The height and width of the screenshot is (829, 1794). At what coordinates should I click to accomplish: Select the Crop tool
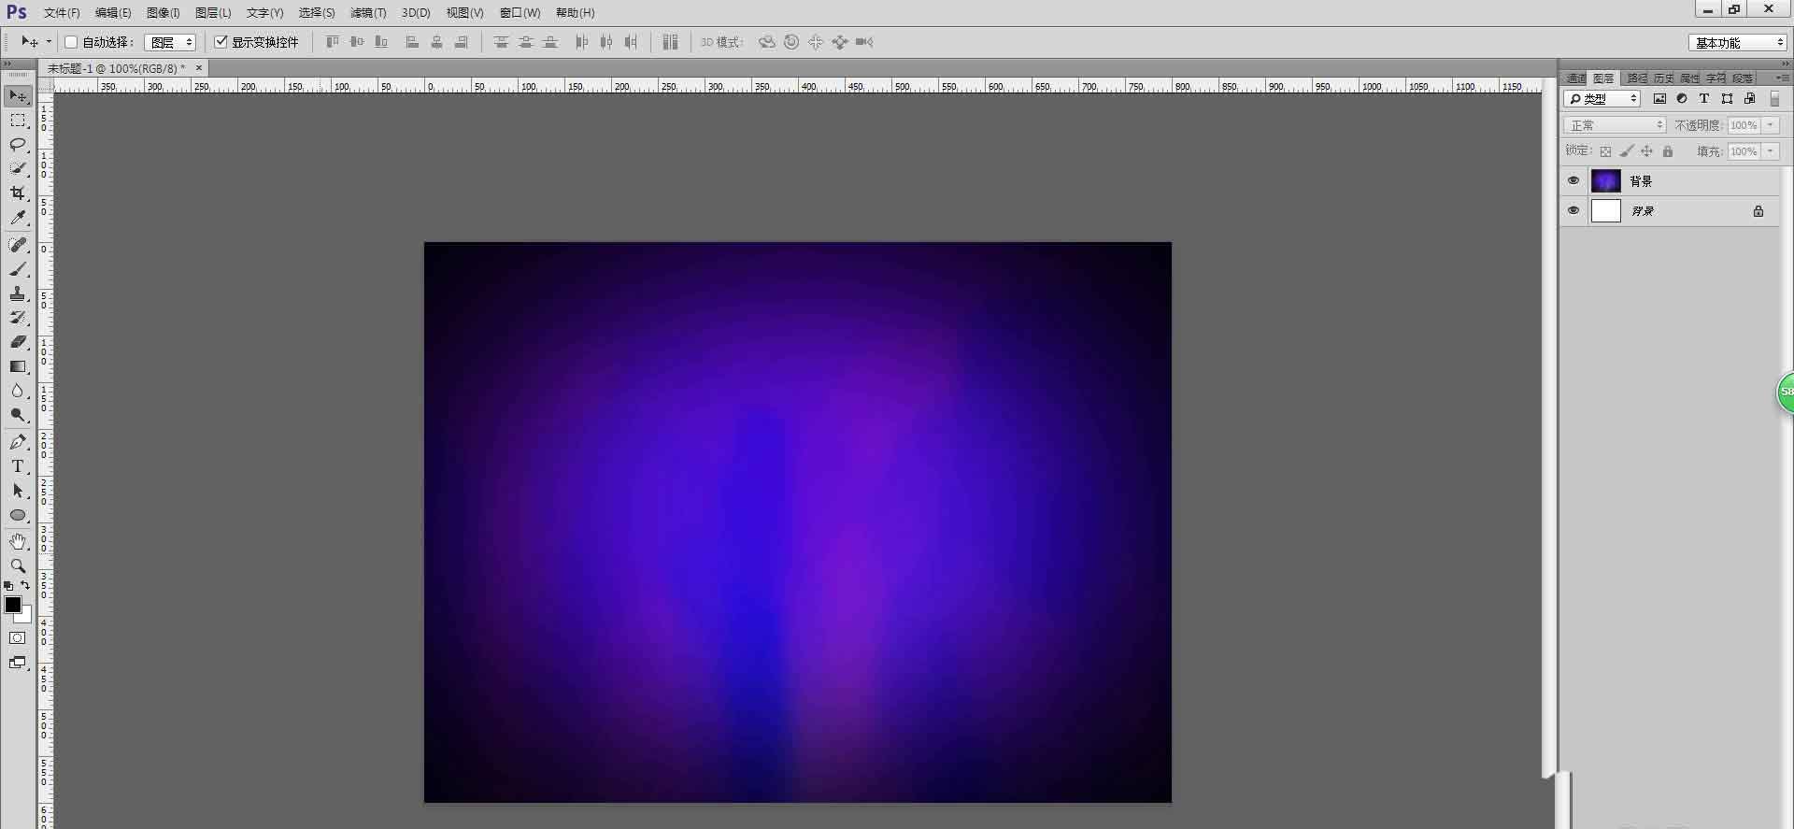click(x=18, y=193)
